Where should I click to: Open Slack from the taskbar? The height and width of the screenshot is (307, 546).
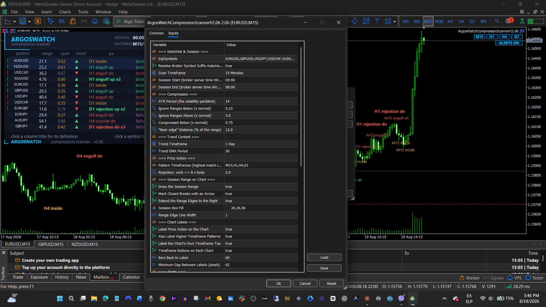[x=242, y=298]
